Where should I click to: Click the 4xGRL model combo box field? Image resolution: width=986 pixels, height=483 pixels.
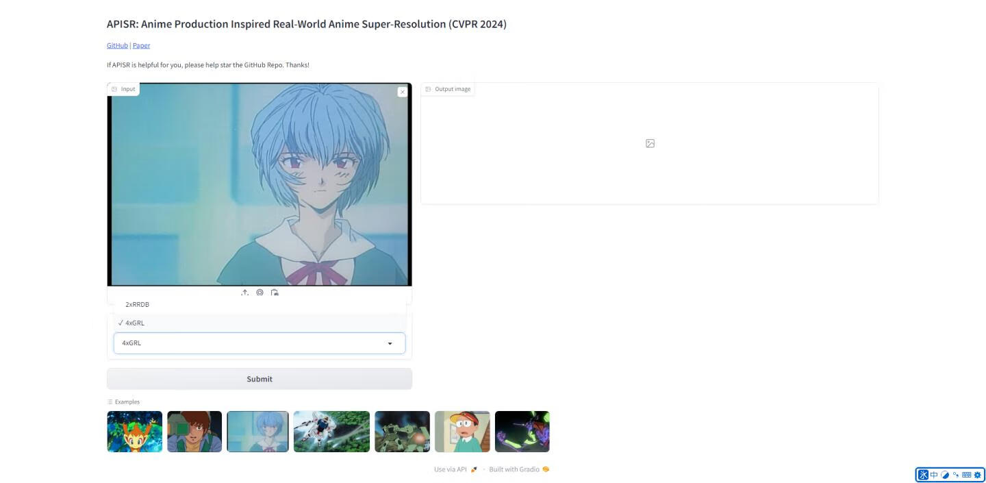(x=260, y=343)
